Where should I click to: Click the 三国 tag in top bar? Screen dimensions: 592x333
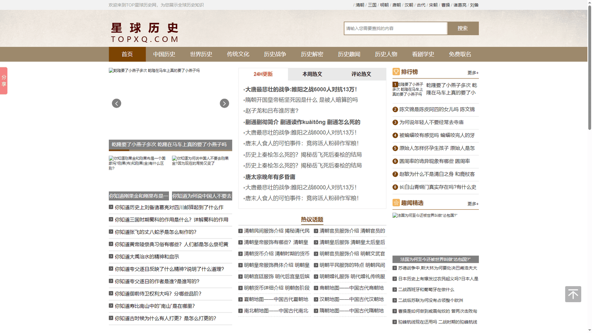pos(372,5)
